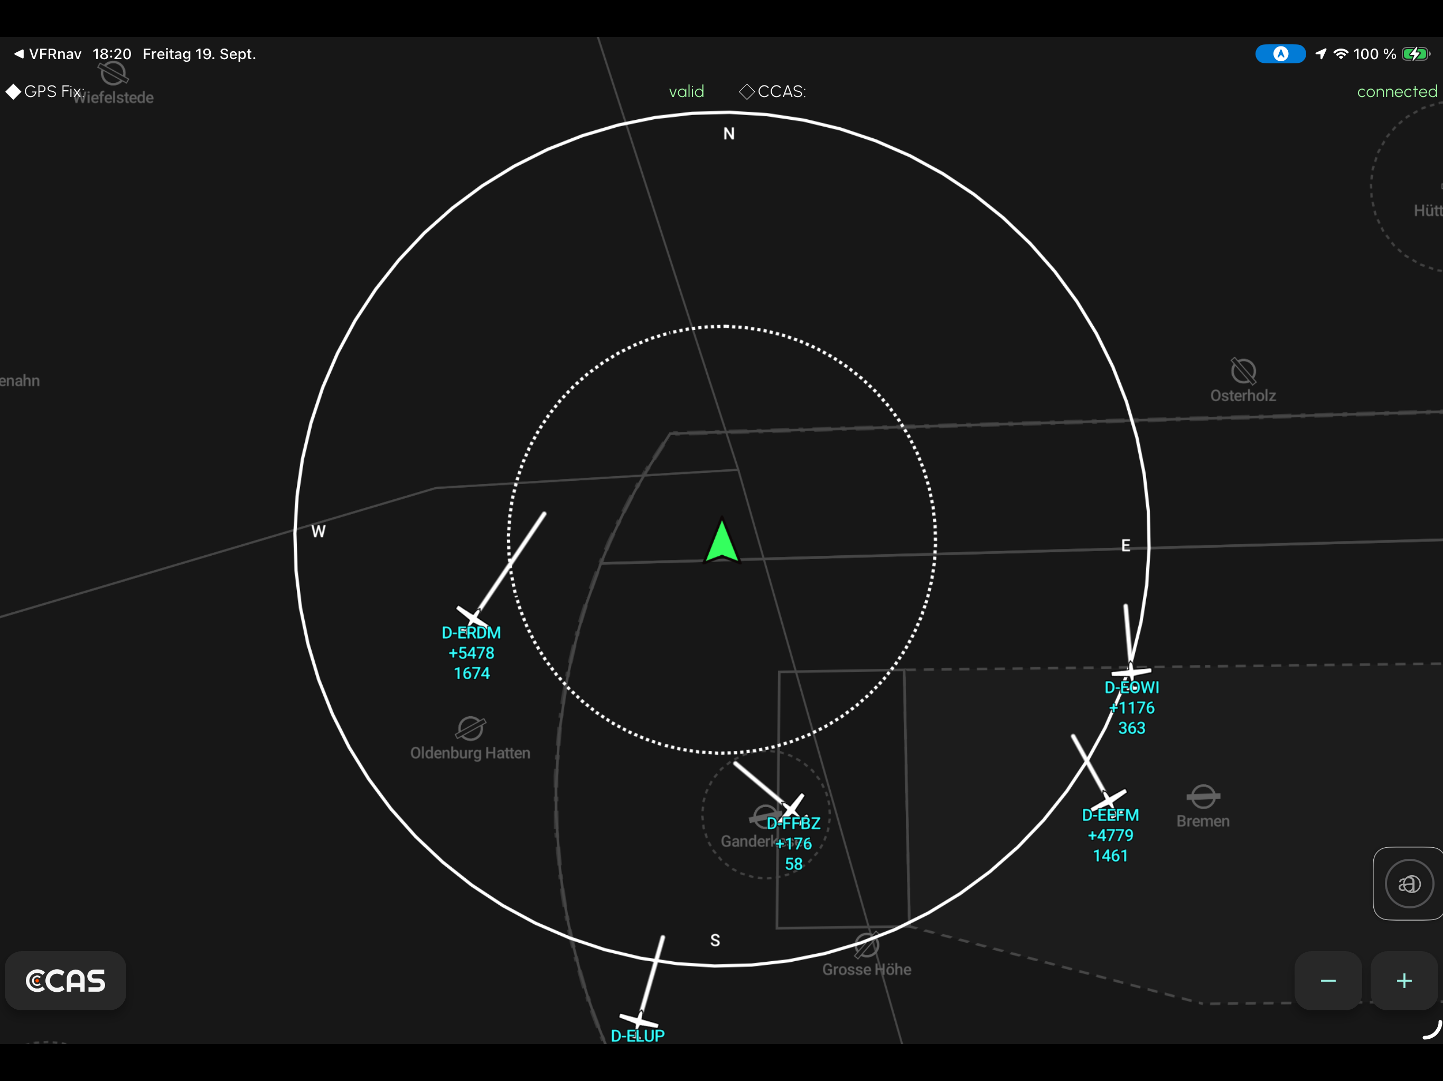This screenshot has height=1081, width=1443.
Task: Tap the Wiefelstede map label
Action: (x=114, y=98)
